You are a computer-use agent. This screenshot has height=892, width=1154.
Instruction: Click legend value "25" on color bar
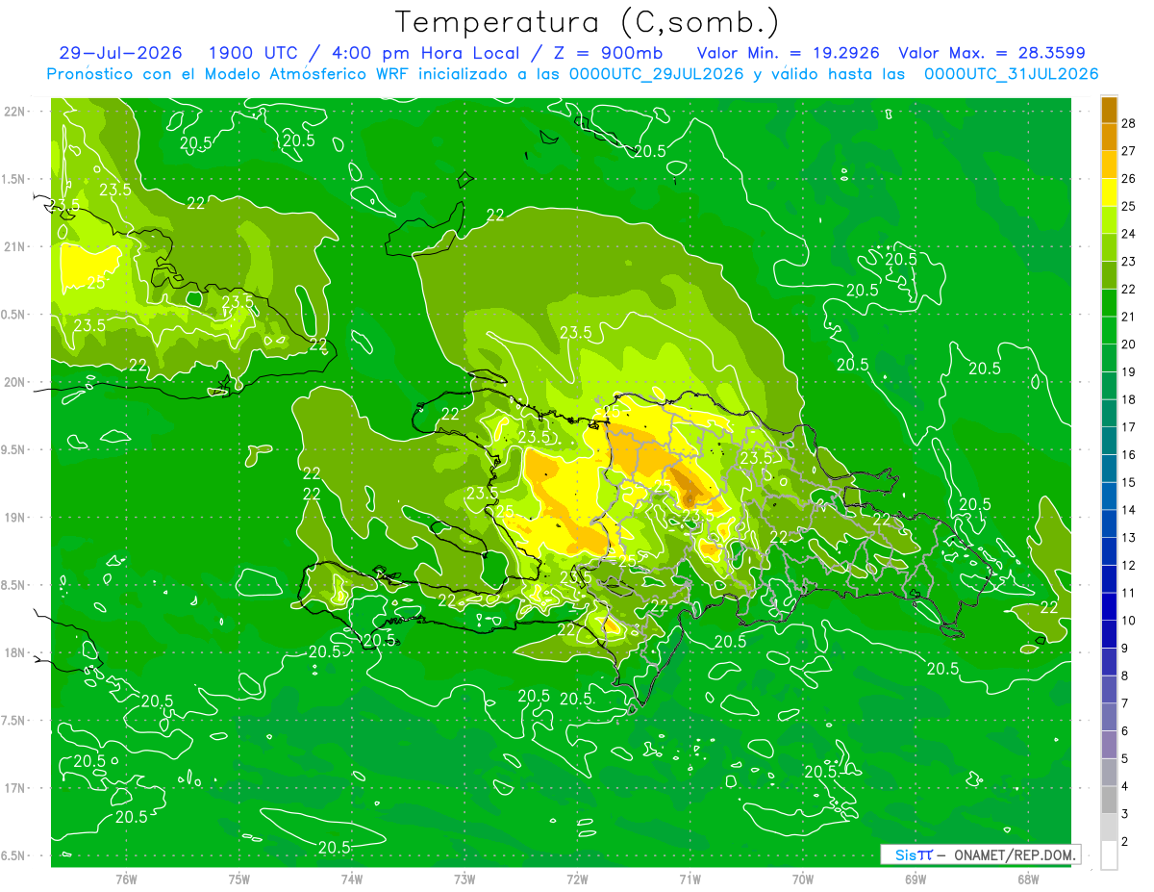point(1130,206)
